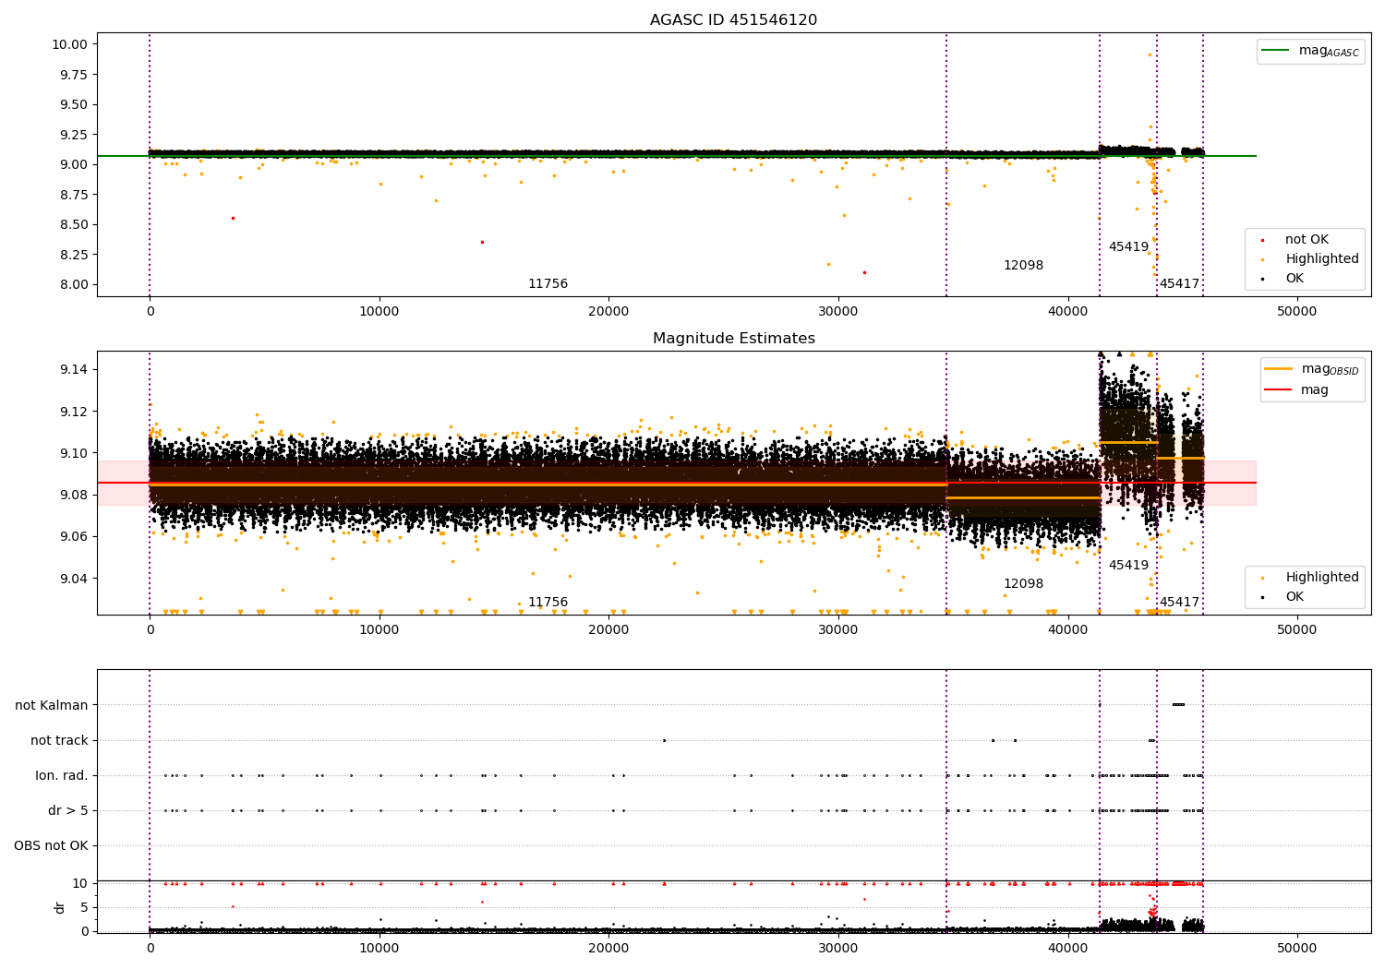Click the red line sample beside 'mag' legend entry

click(1278, 390)
